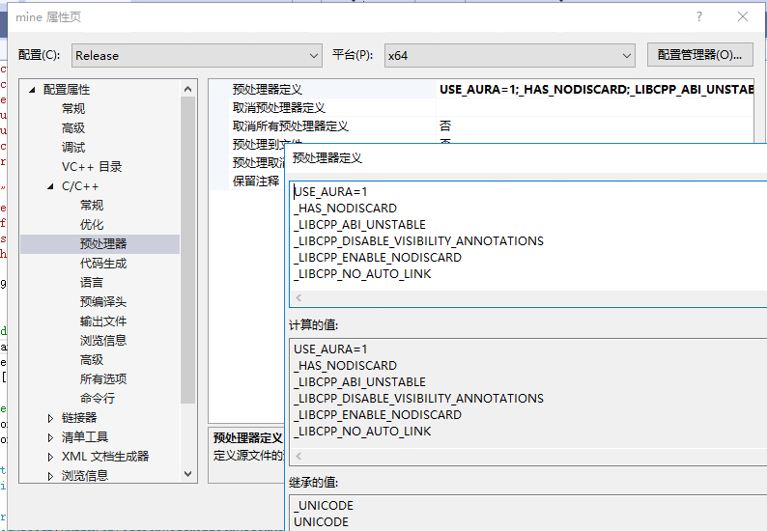Click _LIBCPP_DISABLE_VISIBILITY_ANNOTATIONS in the edit box
767x531 pixels.
tap(418, 241)
